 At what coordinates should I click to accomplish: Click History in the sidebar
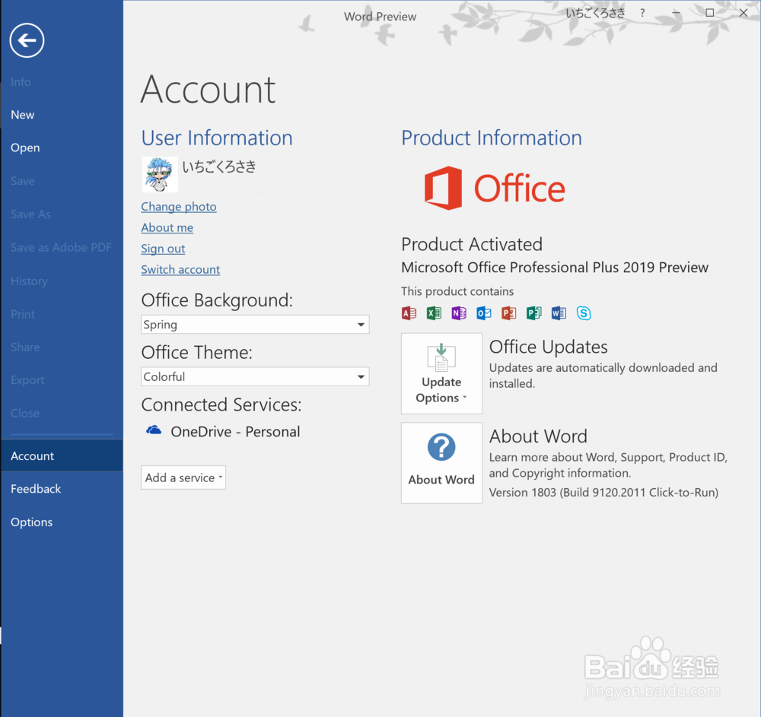62,281
